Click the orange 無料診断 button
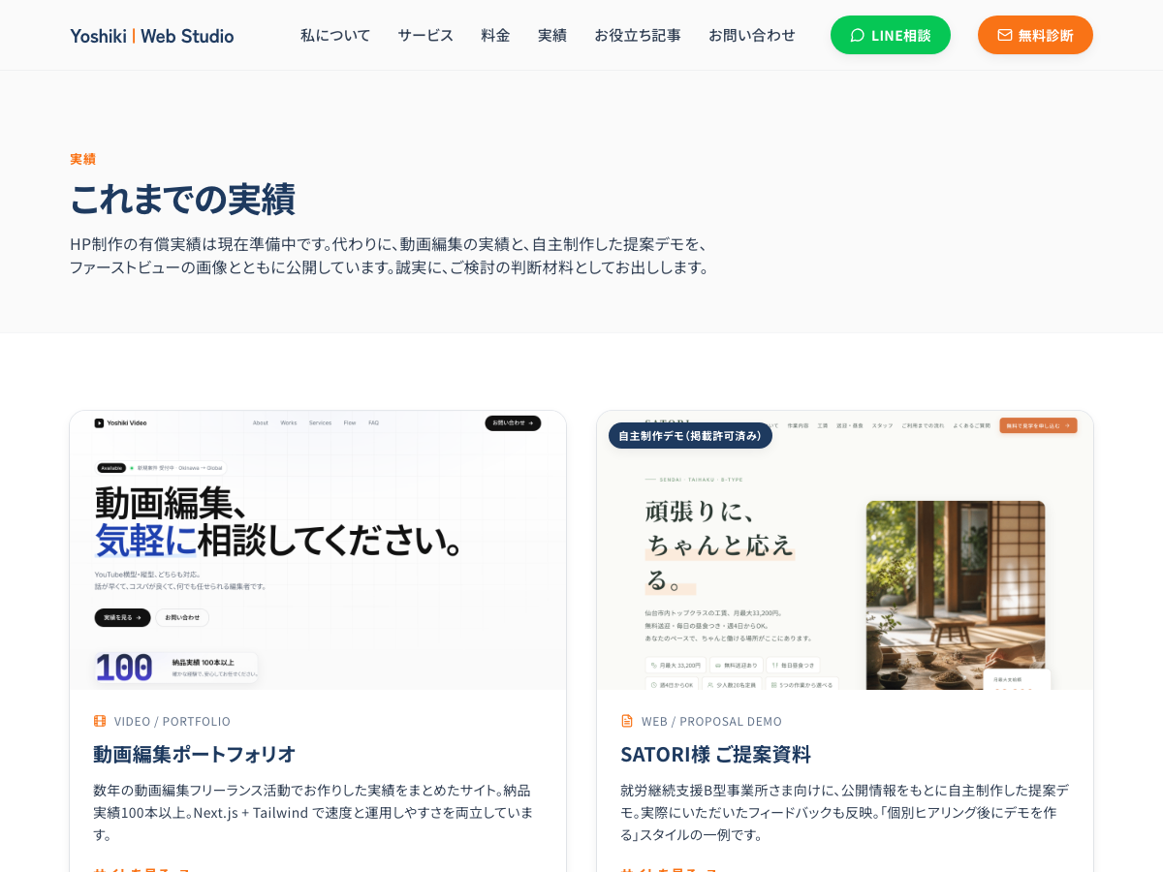Image resolution: width=1163 pixels, height=872 pixels. [x=1035, y=35]
